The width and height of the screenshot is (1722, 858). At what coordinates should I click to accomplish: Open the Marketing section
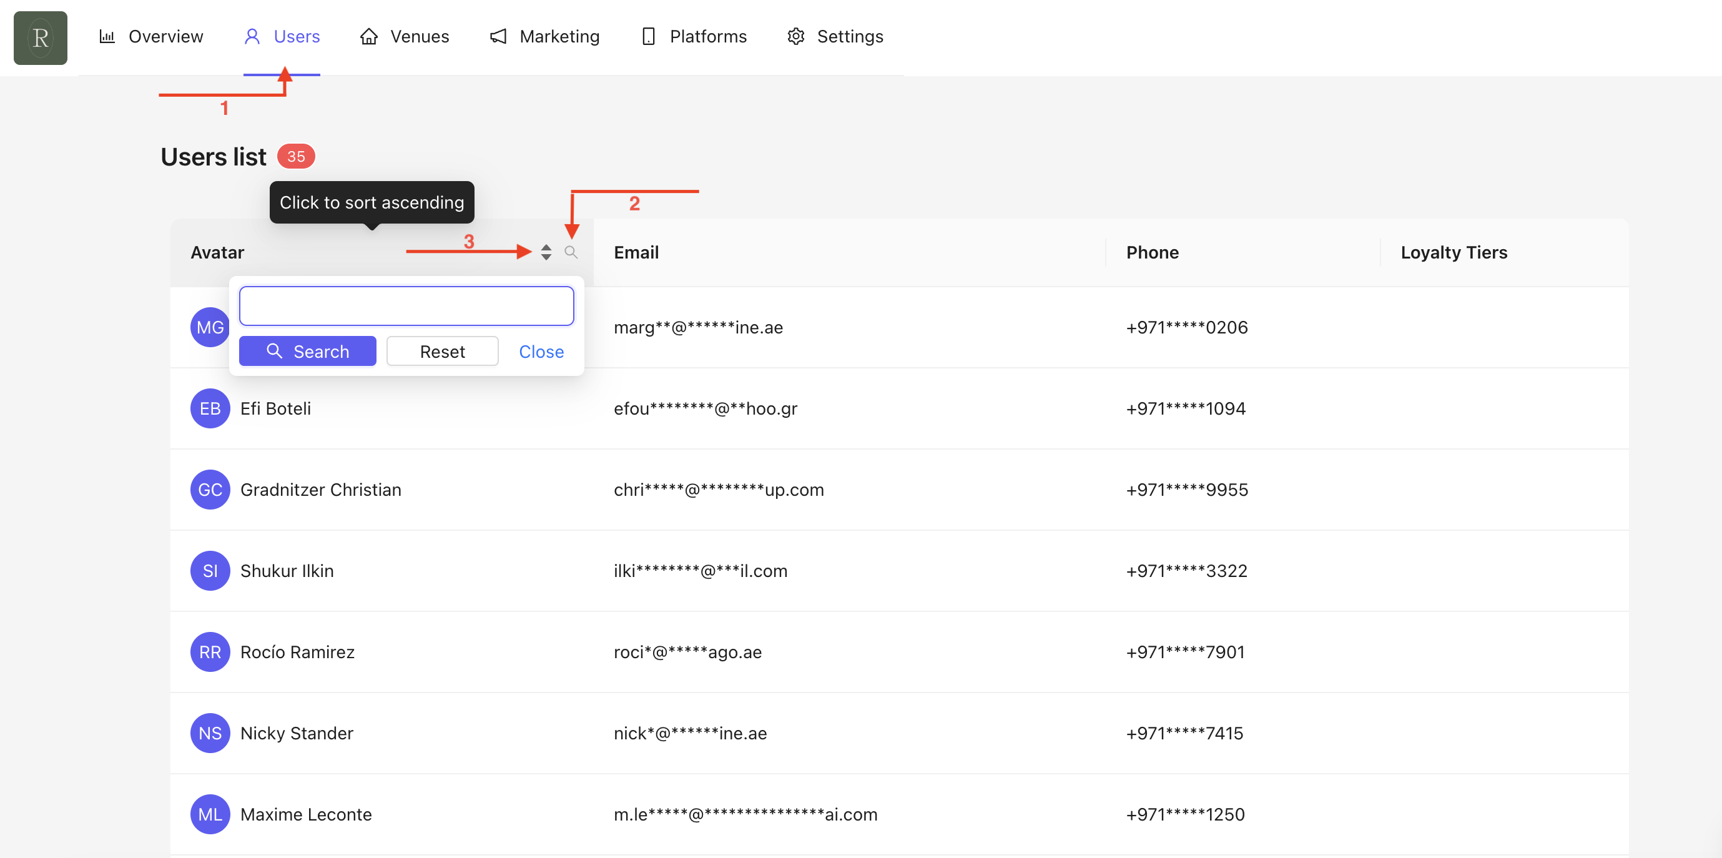point(545,36)
